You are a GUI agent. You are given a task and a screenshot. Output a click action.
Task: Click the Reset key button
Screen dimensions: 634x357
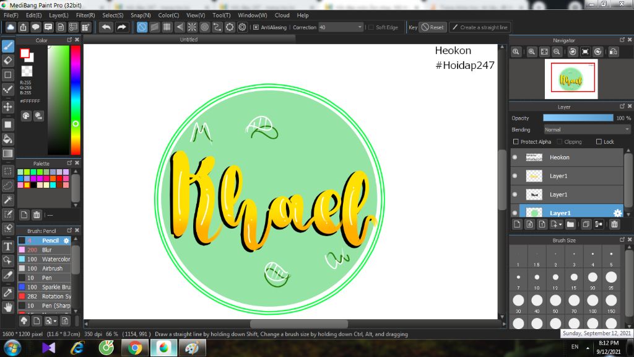tap(433, 27)
